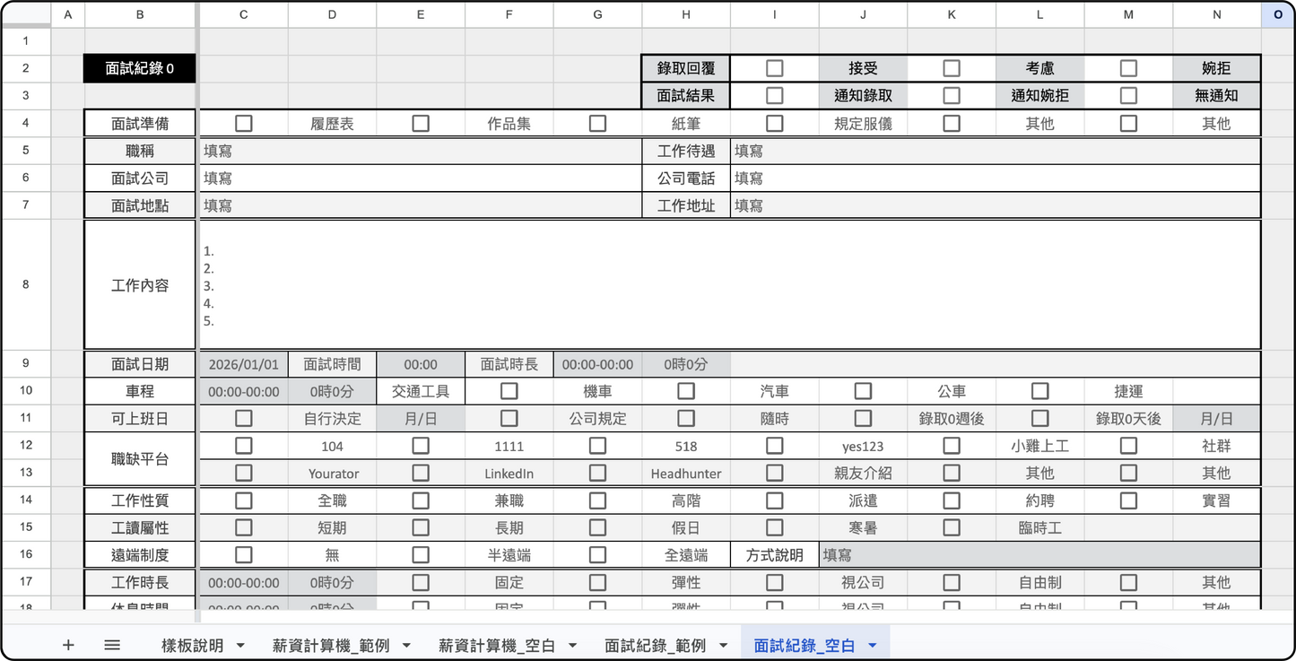
Task: Tick the 通知錄取 checkbox
Action: tap(774, 95)
